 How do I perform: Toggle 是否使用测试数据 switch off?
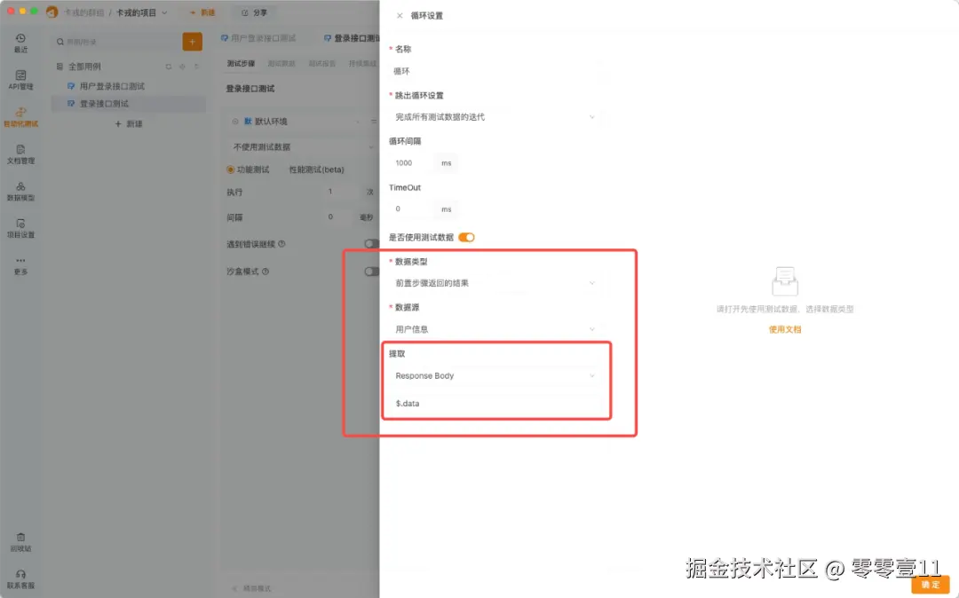[x=466, y=237]
